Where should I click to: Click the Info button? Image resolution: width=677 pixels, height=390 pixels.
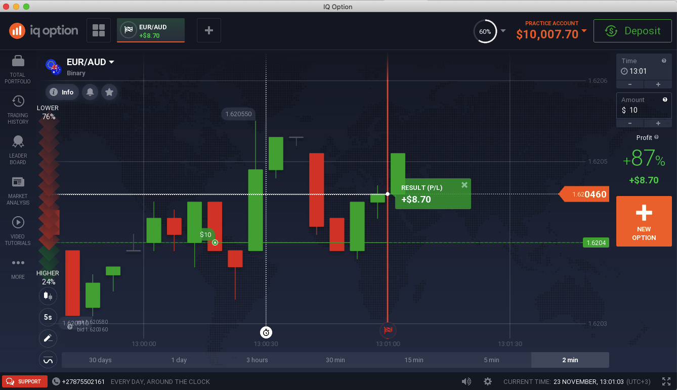pos(62,92)
